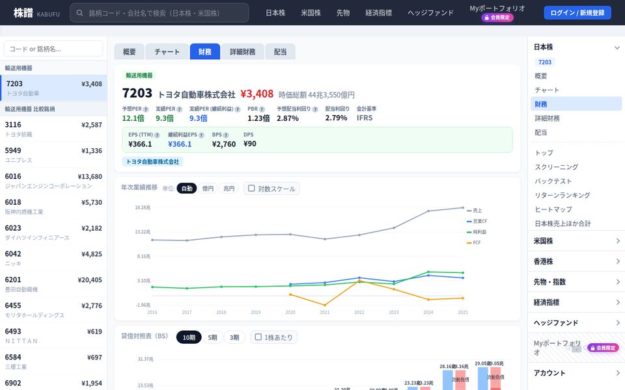Open the チャート tab
The width and height of the screenshot is (625, 390).
coord(167,52)
